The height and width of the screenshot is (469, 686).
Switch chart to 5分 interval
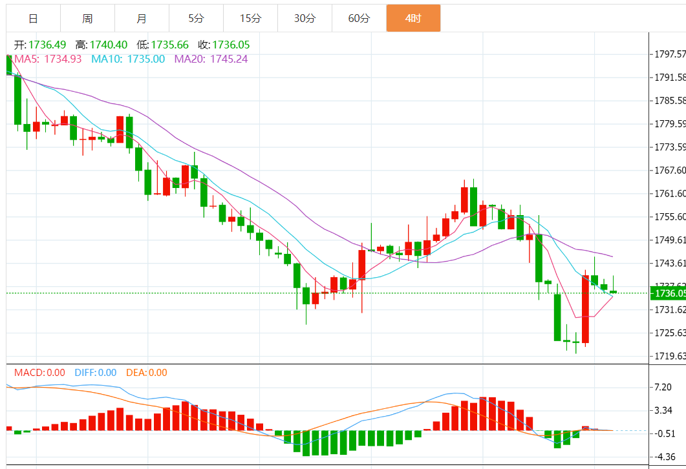[196, 18]
